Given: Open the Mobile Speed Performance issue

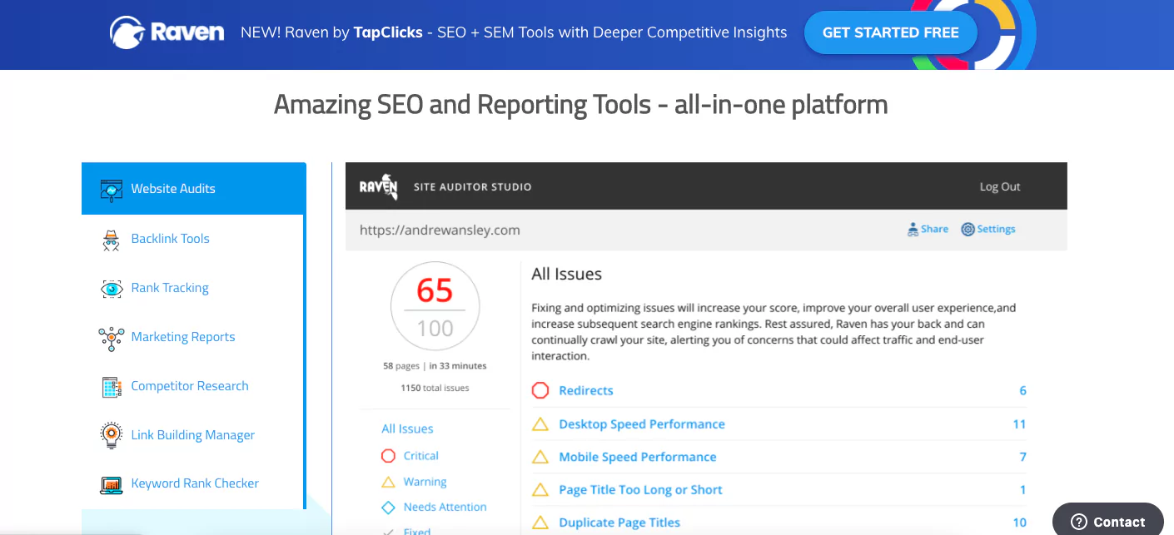Looking at the screenshot, I should click(x=638, y=457).
